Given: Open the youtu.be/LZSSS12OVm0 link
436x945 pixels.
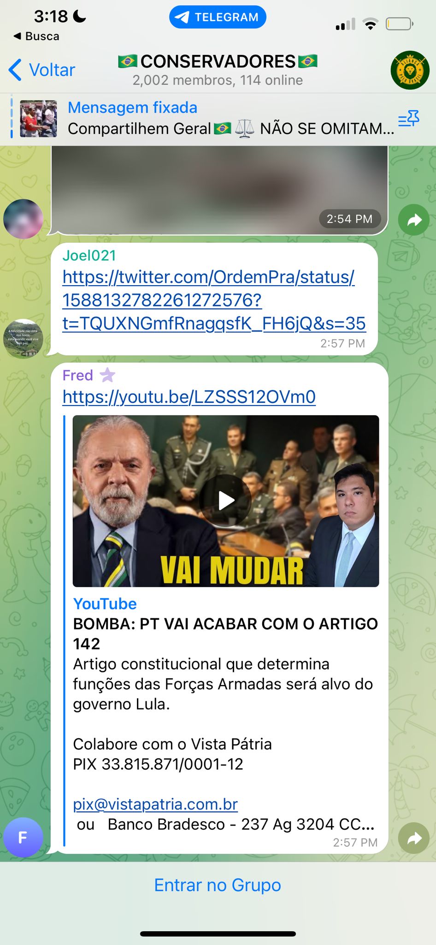Looking at the screenshot, I should [189, 397].
